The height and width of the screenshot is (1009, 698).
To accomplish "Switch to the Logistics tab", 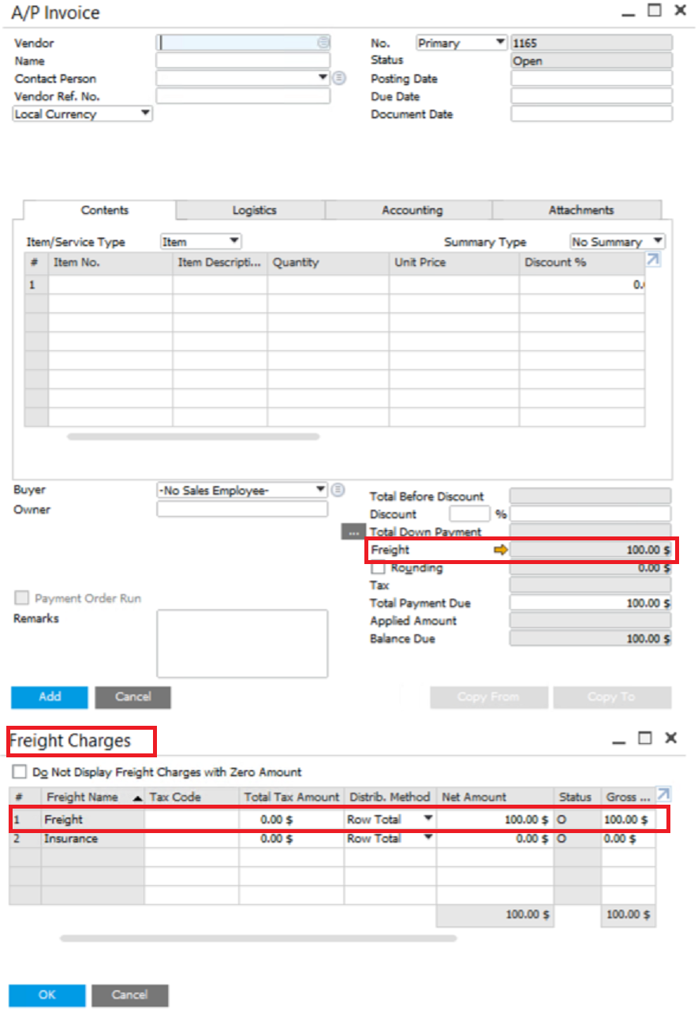I will click(x=254, y=211).
